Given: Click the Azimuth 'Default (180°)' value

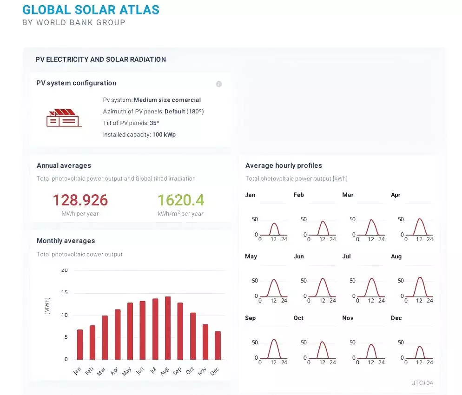Looking at the screenshot, I should [184, 112].
